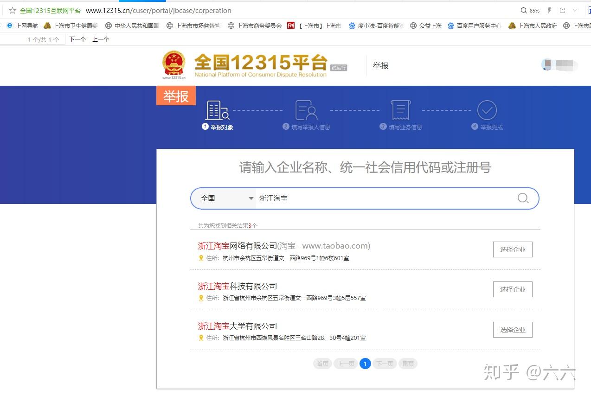Click the share icon in the address bar
591x396 pixels.
563,10
